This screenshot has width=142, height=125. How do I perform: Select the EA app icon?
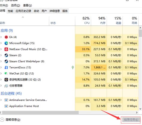(6, 37)
